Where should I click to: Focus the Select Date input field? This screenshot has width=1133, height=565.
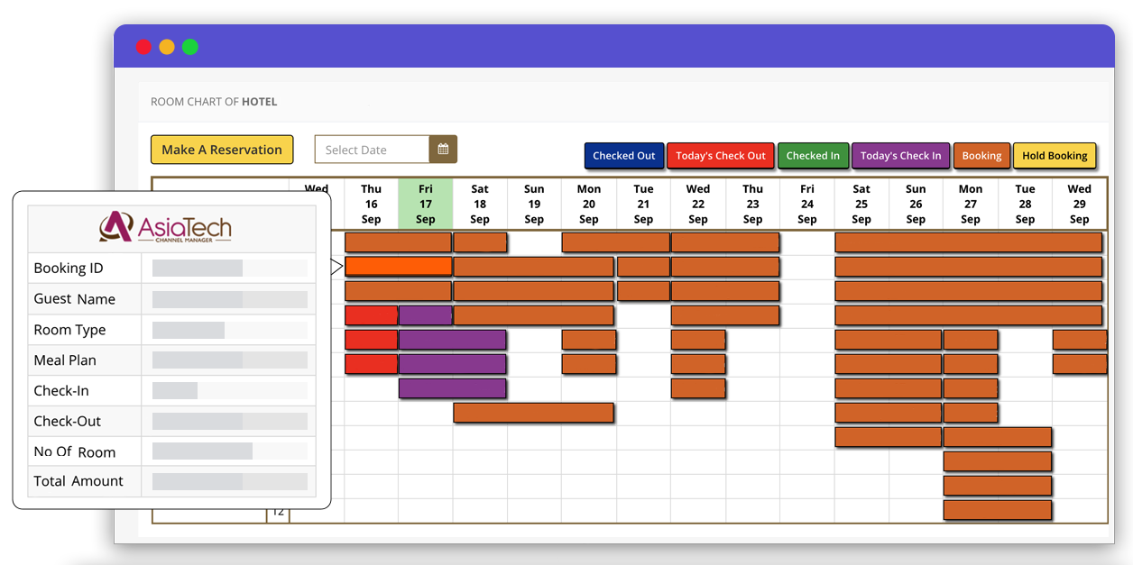click(x=372, y=150)
